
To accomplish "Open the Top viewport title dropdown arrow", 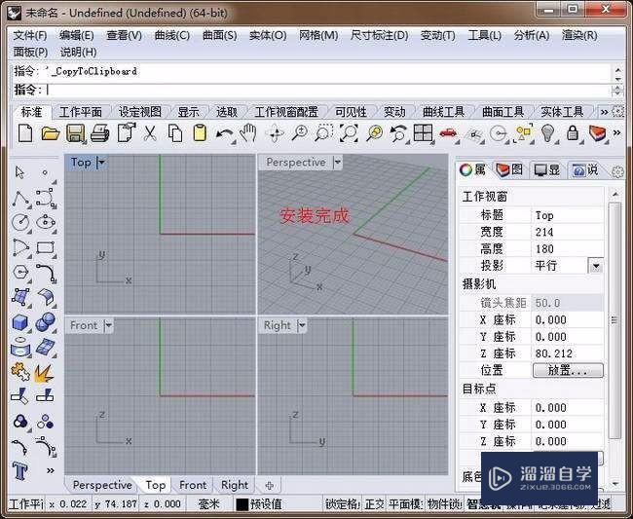I will (101, 163).
